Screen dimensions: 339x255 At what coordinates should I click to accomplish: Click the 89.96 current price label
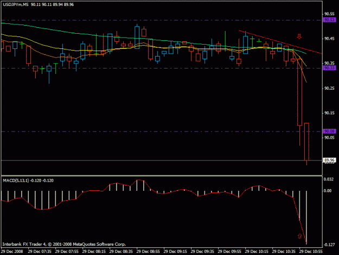coord(329,160)
